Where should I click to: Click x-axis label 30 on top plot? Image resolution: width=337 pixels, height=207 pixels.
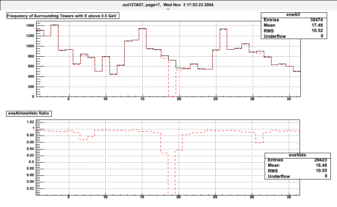point(252,99)
